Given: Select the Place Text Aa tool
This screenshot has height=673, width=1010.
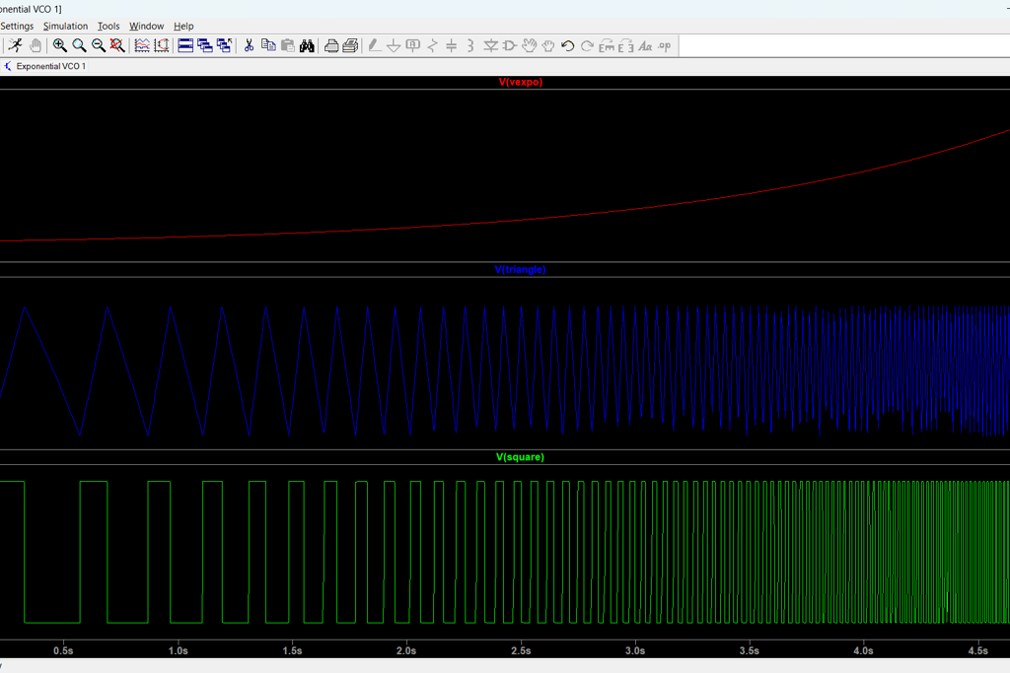Looking at the screenshot, I should (x=645, y=45).
